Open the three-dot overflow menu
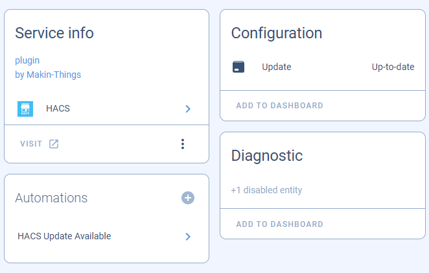 183,144
